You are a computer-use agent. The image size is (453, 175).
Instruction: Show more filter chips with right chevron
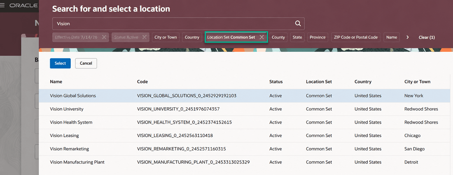click(408, 37)
